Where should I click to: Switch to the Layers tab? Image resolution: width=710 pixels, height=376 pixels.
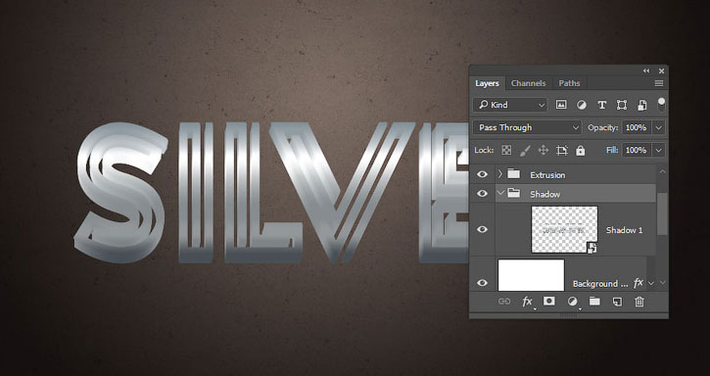click(x=488, y=83)
